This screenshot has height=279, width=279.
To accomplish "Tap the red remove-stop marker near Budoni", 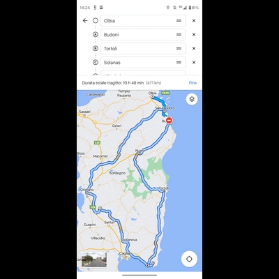I will [x=169, y=121].
